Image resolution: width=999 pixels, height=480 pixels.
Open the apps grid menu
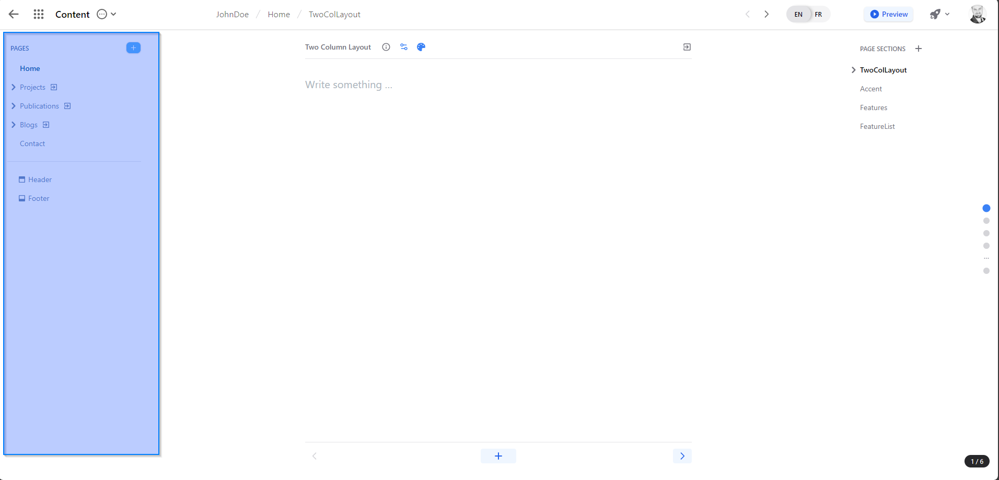(39, 15)
